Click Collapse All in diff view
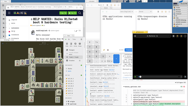This screenshot has height=106, width=188. pyautogui.click(x=180, y=83)
